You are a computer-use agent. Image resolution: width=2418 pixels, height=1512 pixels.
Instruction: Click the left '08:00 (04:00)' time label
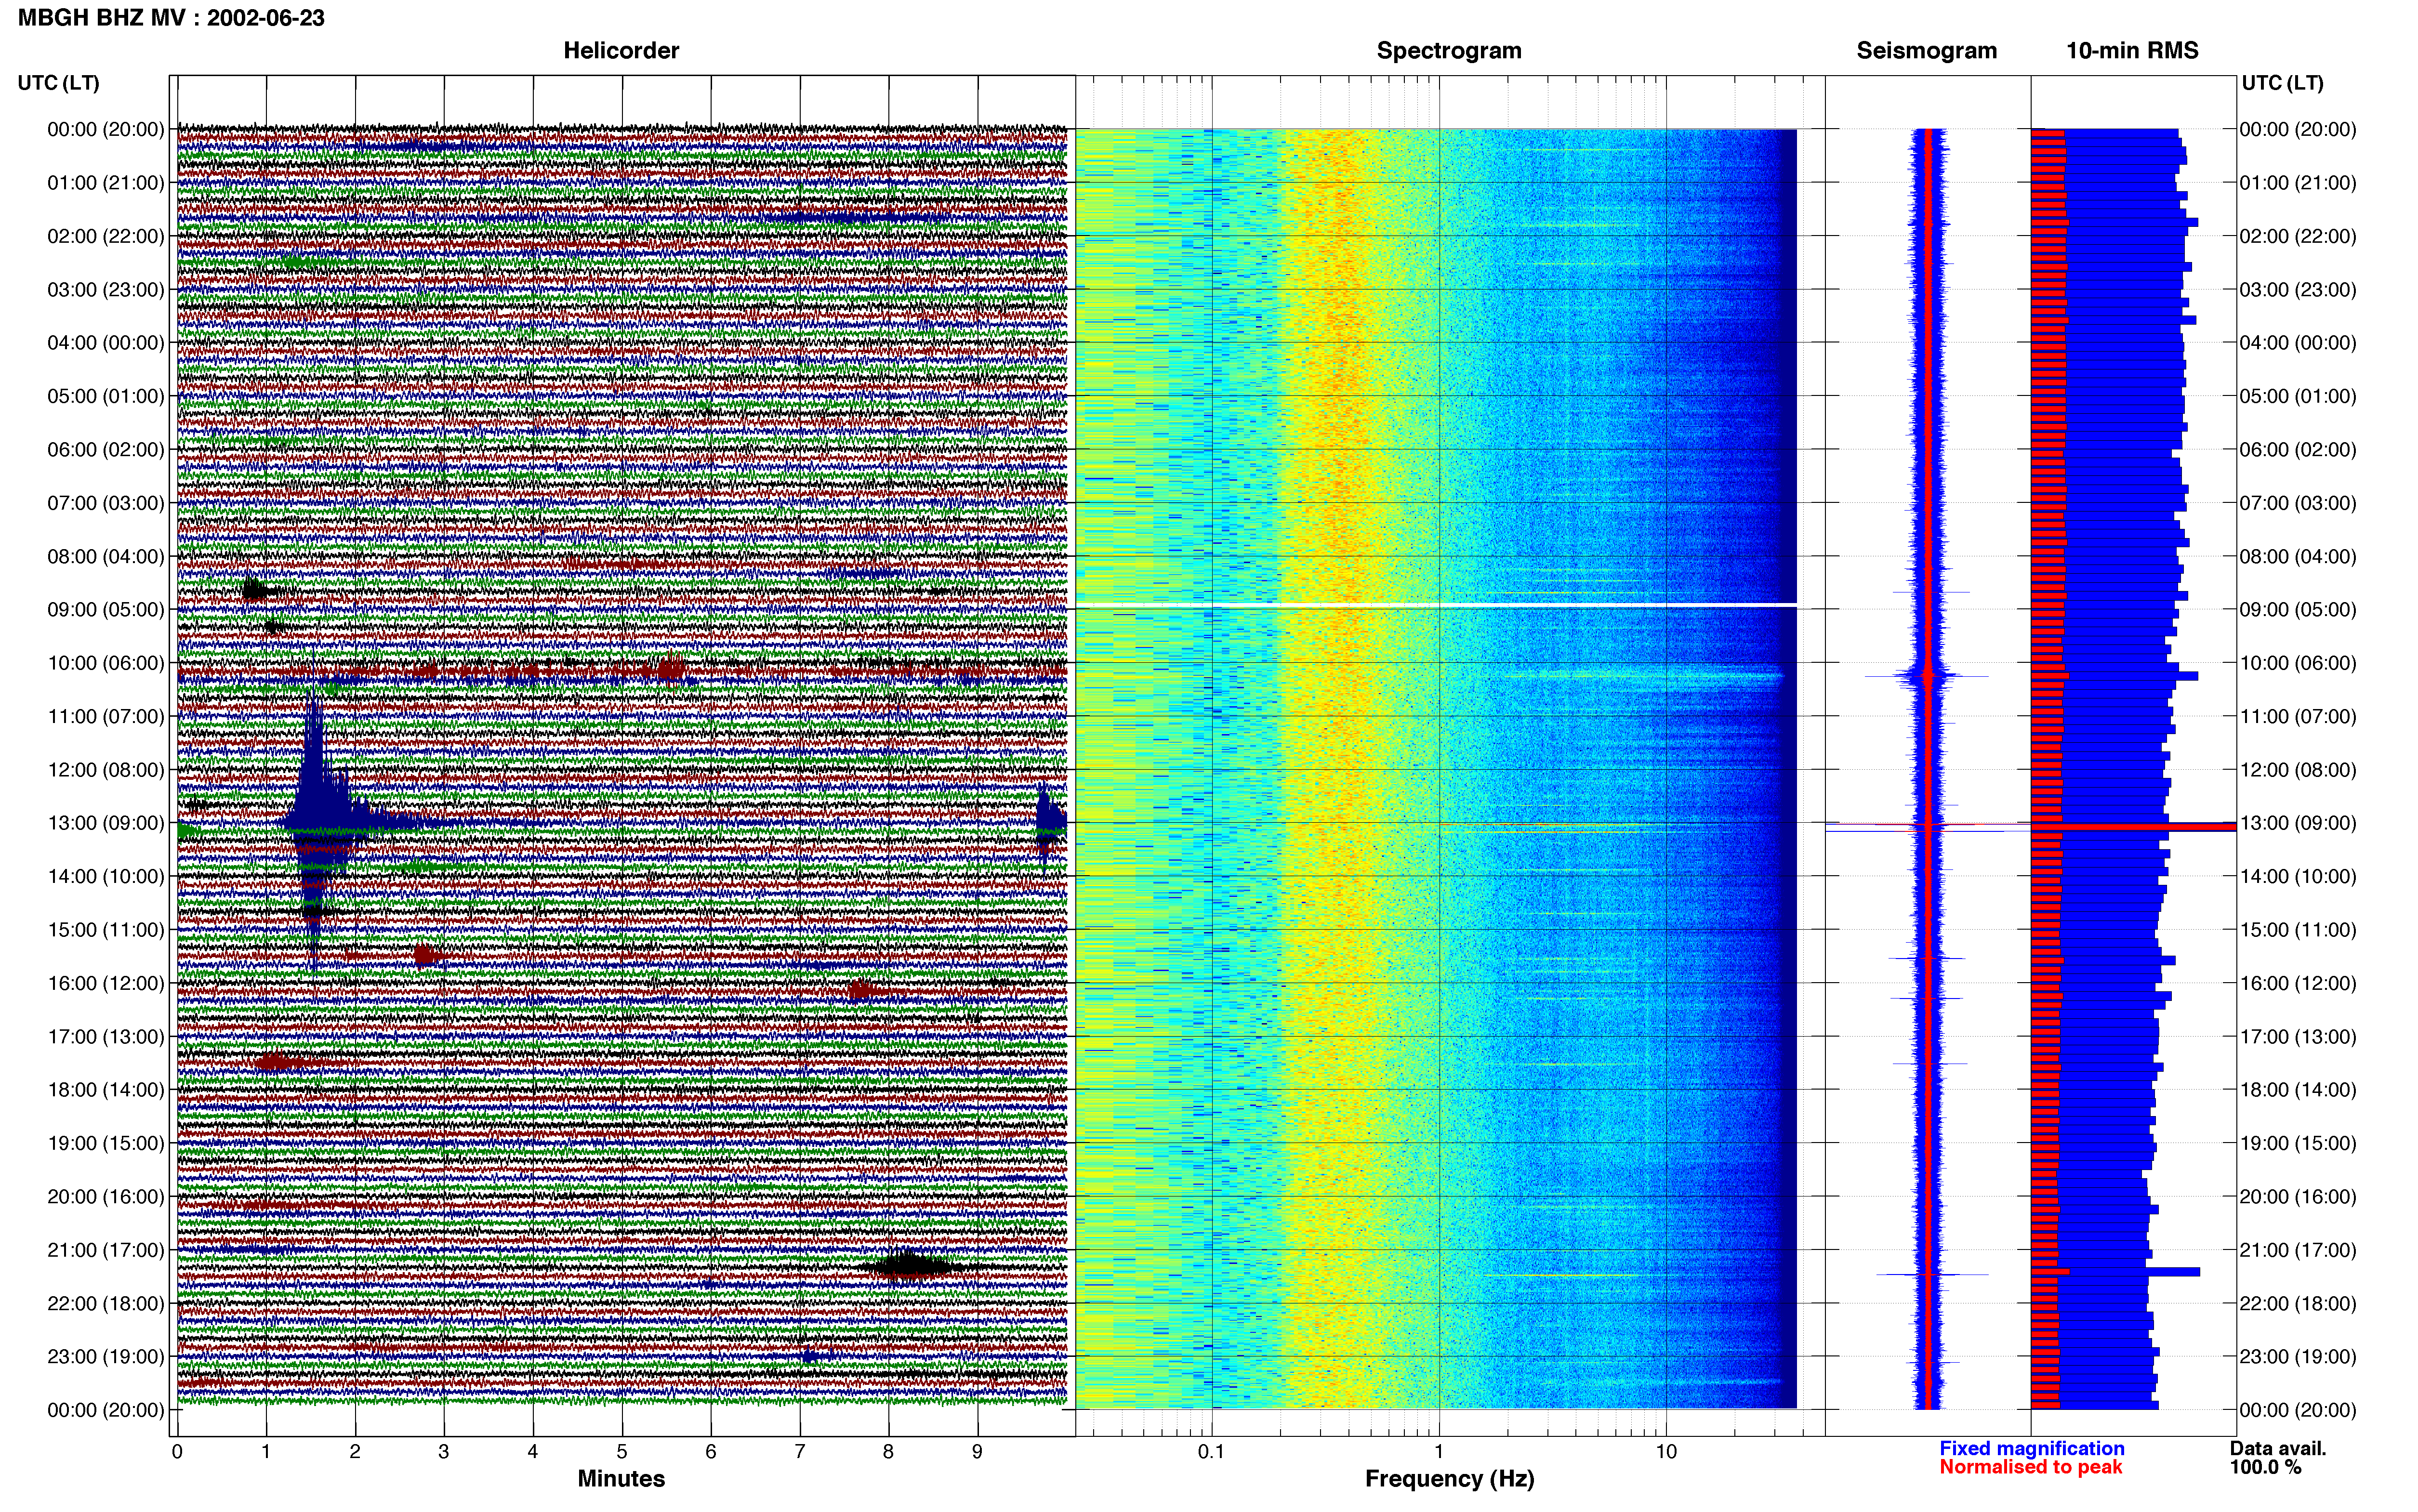[106, 556]
